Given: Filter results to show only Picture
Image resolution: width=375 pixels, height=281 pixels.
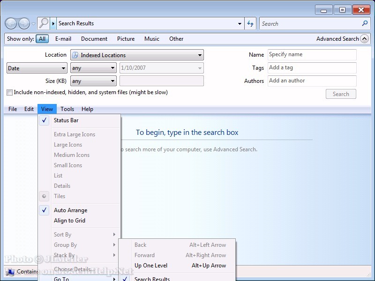Looking at the screenshot, I should click(x=126, y=39).
